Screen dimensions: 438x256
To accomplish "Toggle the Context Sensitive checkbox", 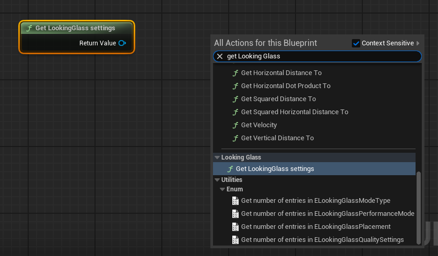I will tap(356, 43).
